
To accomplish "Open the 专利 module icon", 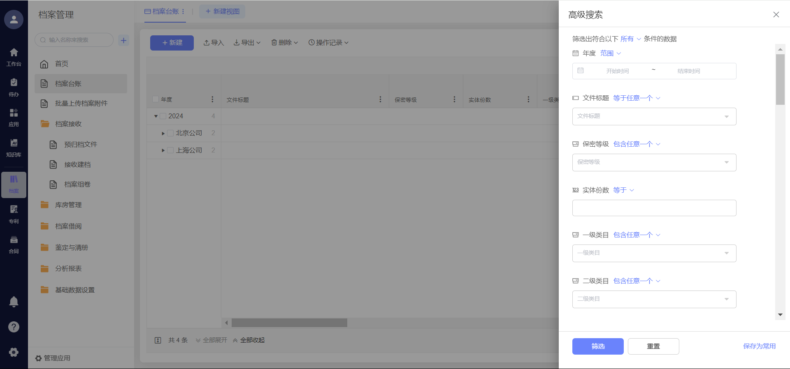I will click(14, 214).
